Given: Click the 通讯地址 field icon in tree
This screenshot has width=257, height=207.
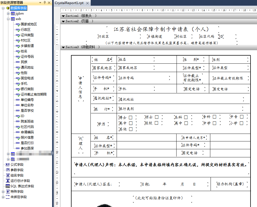Looking at the screenshot, I should [x=18, y=68].
